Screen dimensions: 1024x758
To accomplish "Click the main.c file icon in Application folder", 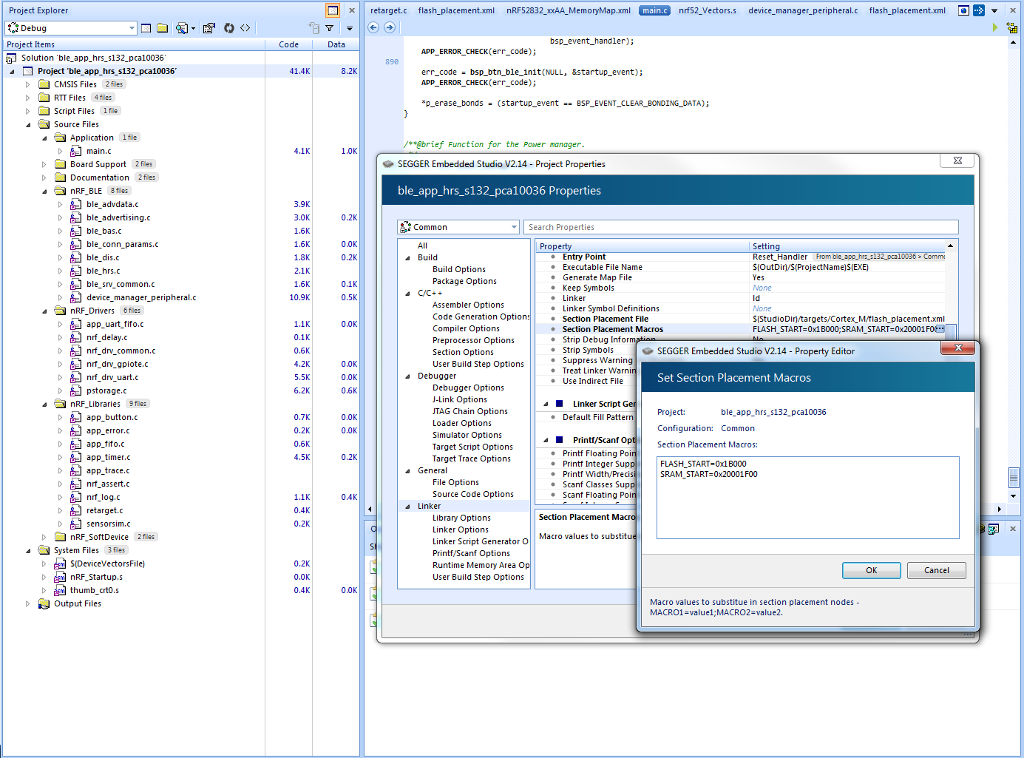I will (76, 151).
